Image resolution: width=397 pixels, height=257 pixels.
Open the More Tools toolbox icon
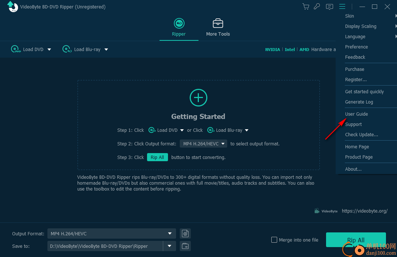[218, 23]
